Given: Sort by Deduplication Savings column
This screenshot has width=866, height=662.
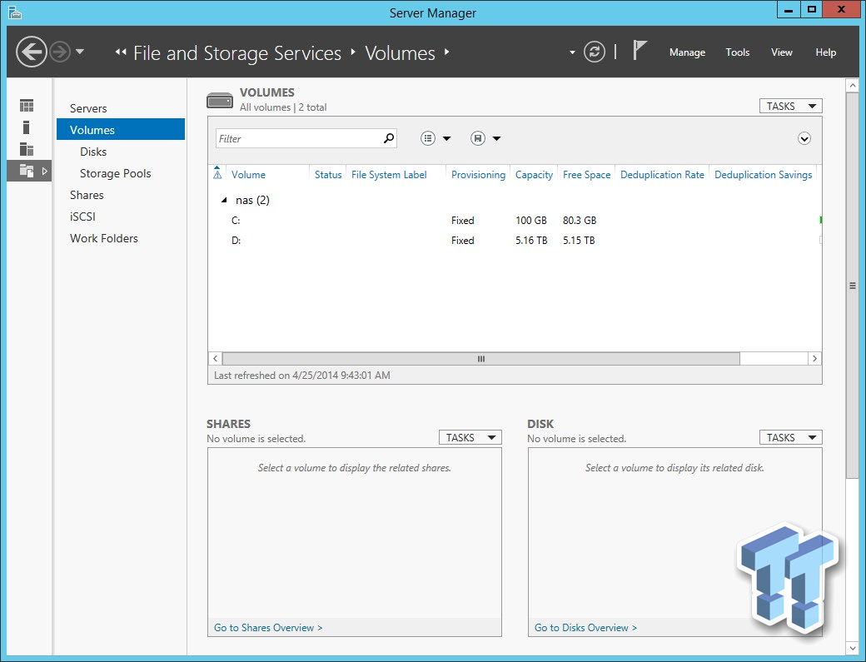Looking at the screenshot, I should coord(764,175).
